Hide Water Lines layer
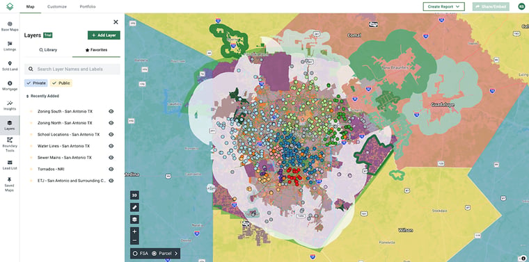Viewport: 529px width, 262px height. (111, 146)
